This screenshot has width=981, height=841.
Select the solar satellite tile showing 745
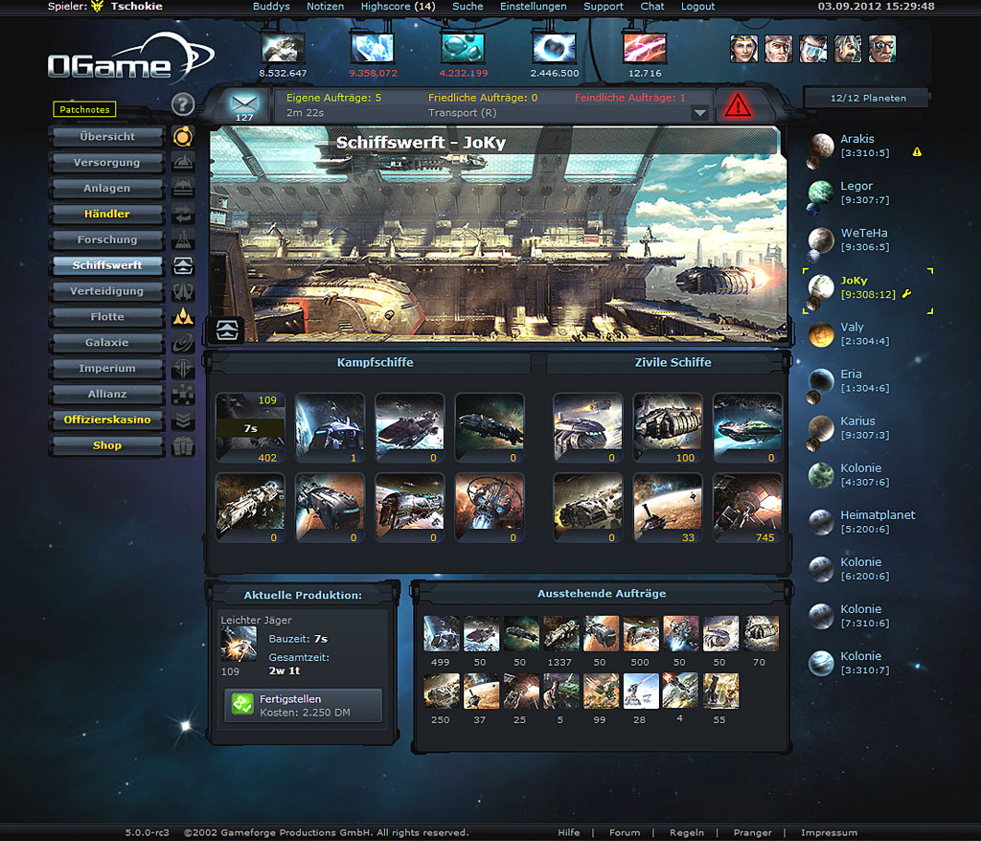point(747,508)
